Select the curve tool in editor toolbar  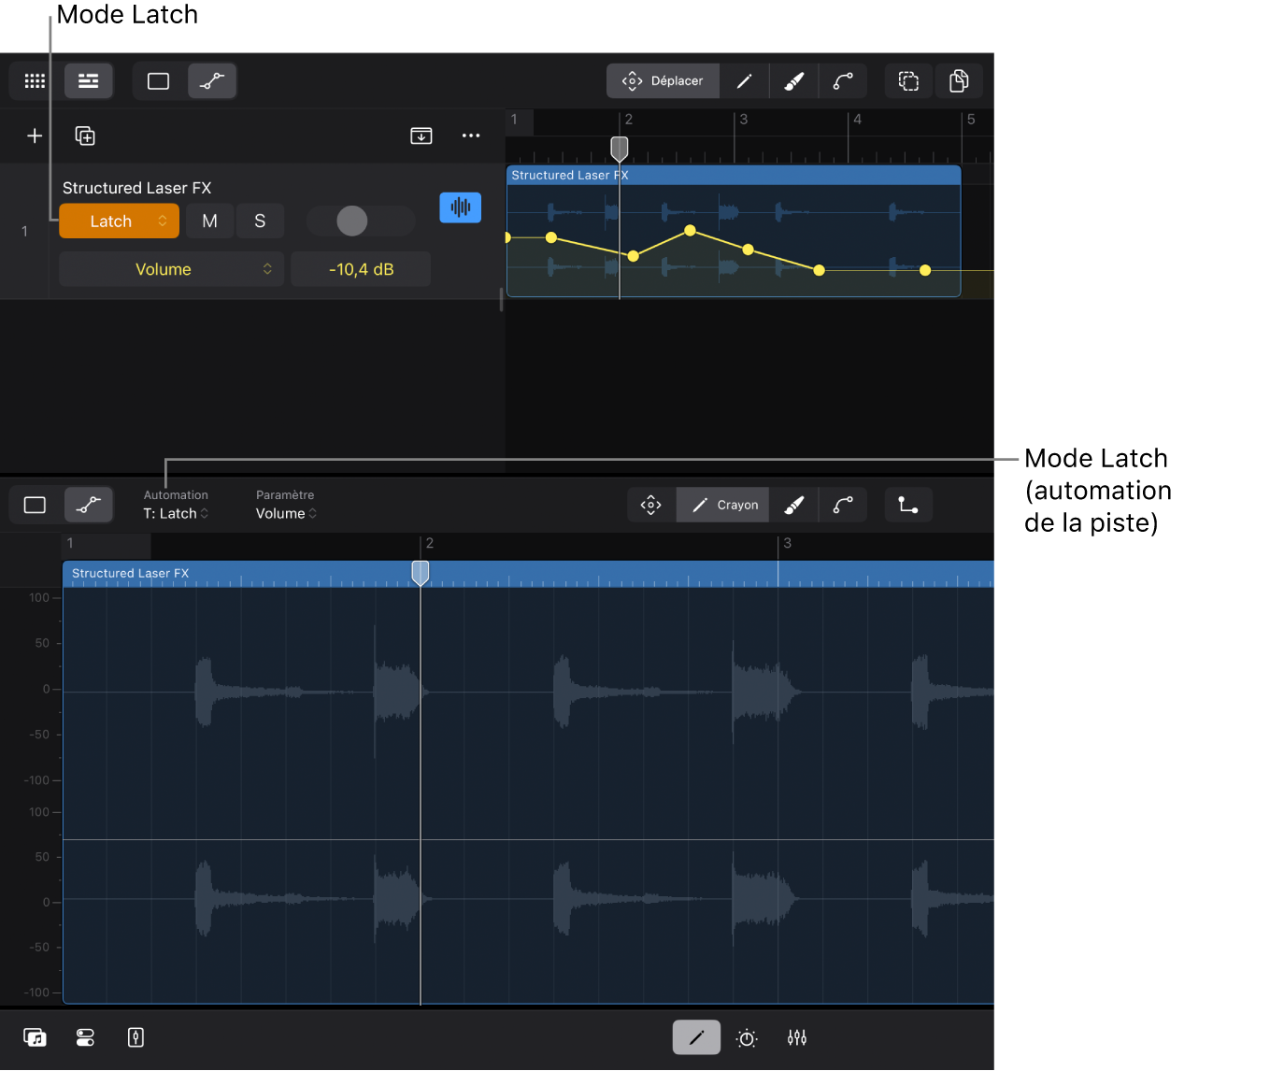point(843,506)
